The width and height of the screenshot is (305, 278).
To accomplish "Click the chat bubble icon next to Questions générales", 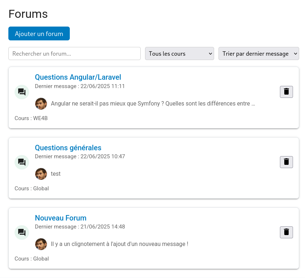I will [x=21, y=162].
